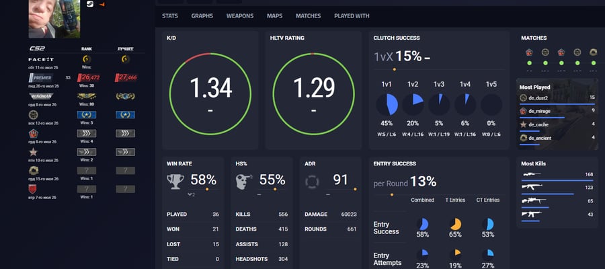
Task: Open the MAPS tab
Action: [x=274, y=16]
